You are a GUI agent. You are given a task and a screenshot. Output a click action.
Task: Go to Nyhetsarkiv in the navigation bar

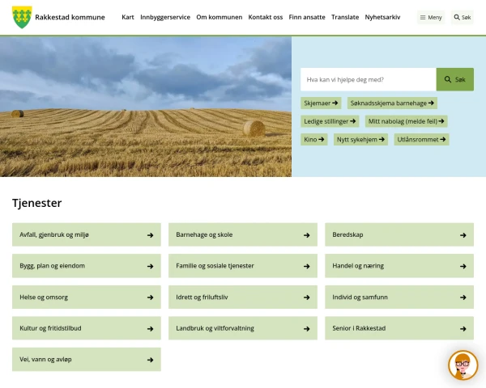click(382, 17)
